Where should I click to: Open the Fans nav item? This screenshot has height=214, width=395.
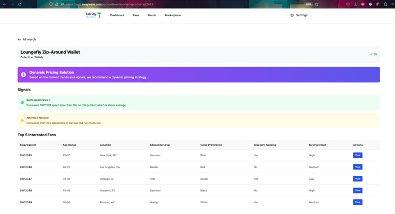point(136,15)
